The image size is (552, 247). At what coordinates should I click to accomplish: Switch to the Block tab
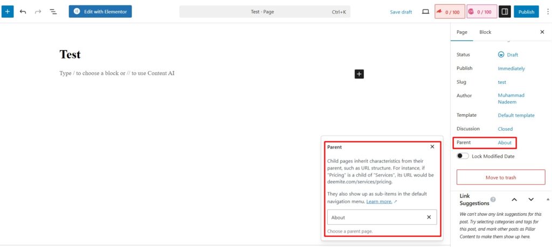(x=485, y=32)
